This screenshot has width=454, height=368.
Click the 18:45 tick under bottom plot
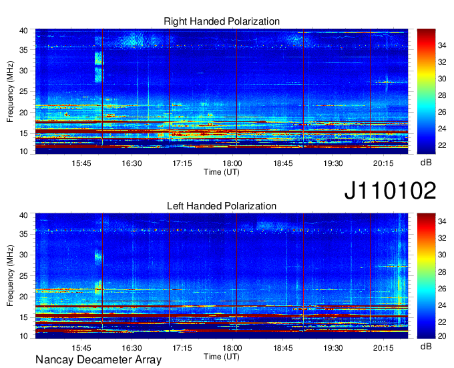pyautogui.click(x=283, y=348)
